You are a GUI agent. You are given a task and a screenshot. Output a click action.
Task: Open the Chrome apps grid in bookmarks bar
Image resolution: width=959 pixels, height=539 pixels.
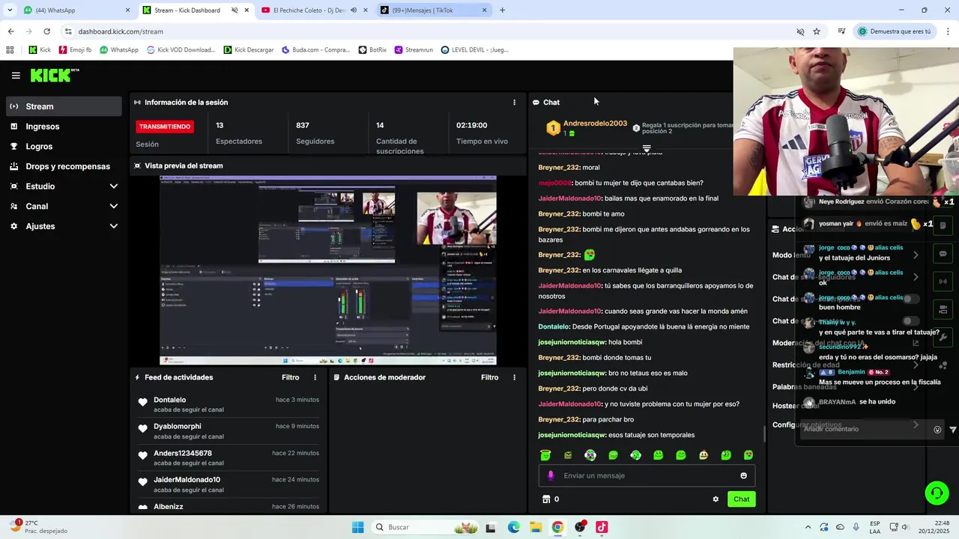pos(10,50)
